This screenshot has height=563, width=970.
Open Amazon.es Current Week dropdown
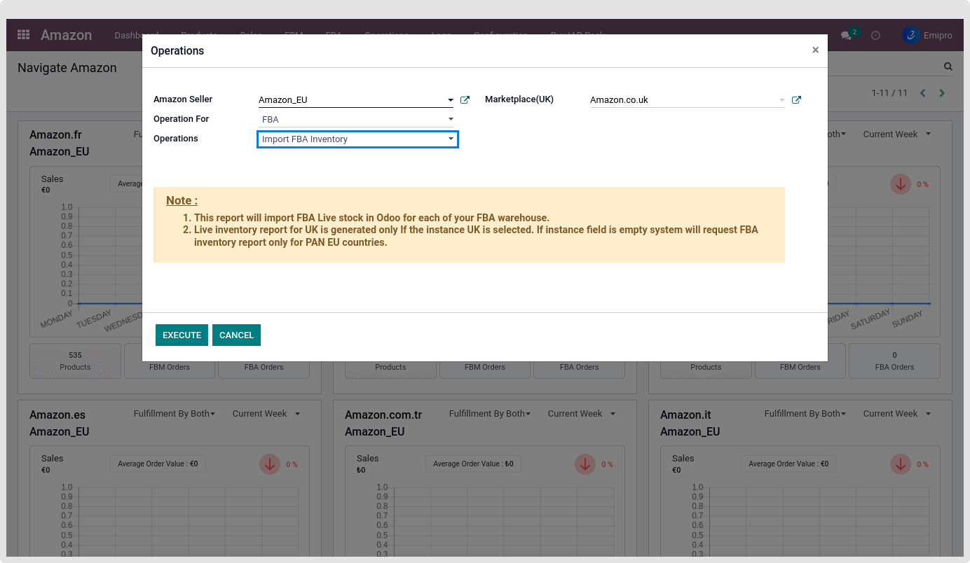tap(266, 414)
